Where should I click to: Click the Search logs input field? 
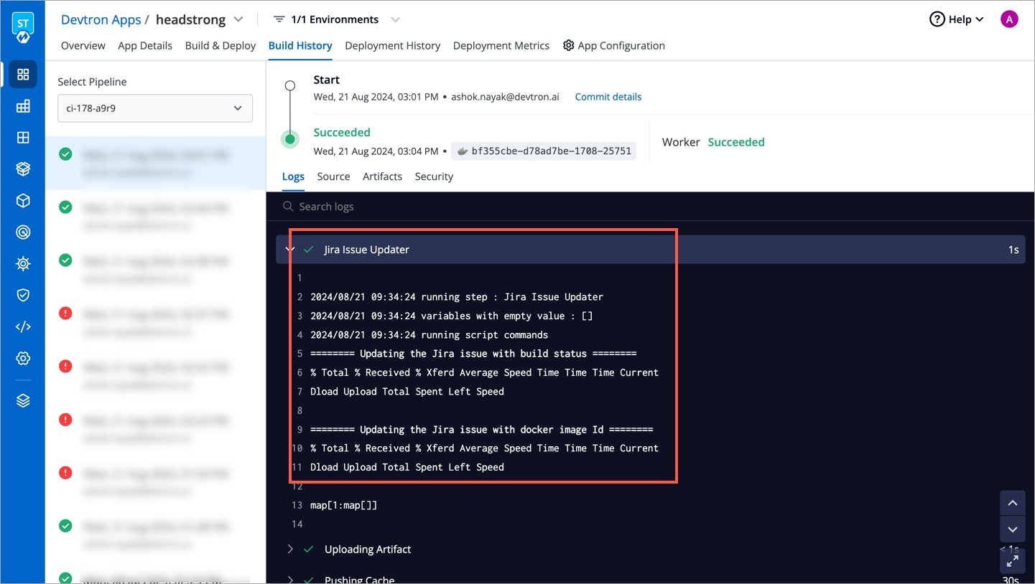[503, 207]
